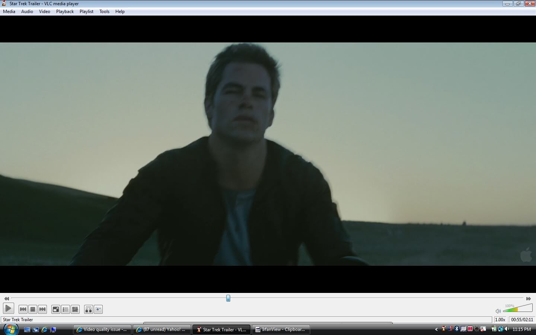
Task: Click Bluetooth tray icon
Action: click(457, 329)
